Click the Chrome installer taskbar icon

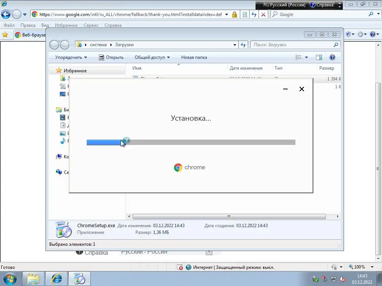[79, 279]
